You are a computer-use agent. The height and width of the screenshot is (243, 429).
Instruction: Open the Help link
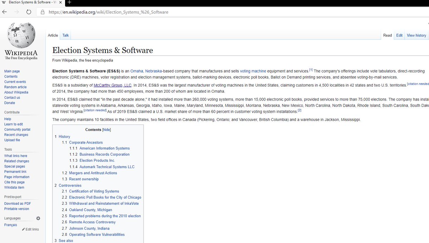[x=8, y=119]
